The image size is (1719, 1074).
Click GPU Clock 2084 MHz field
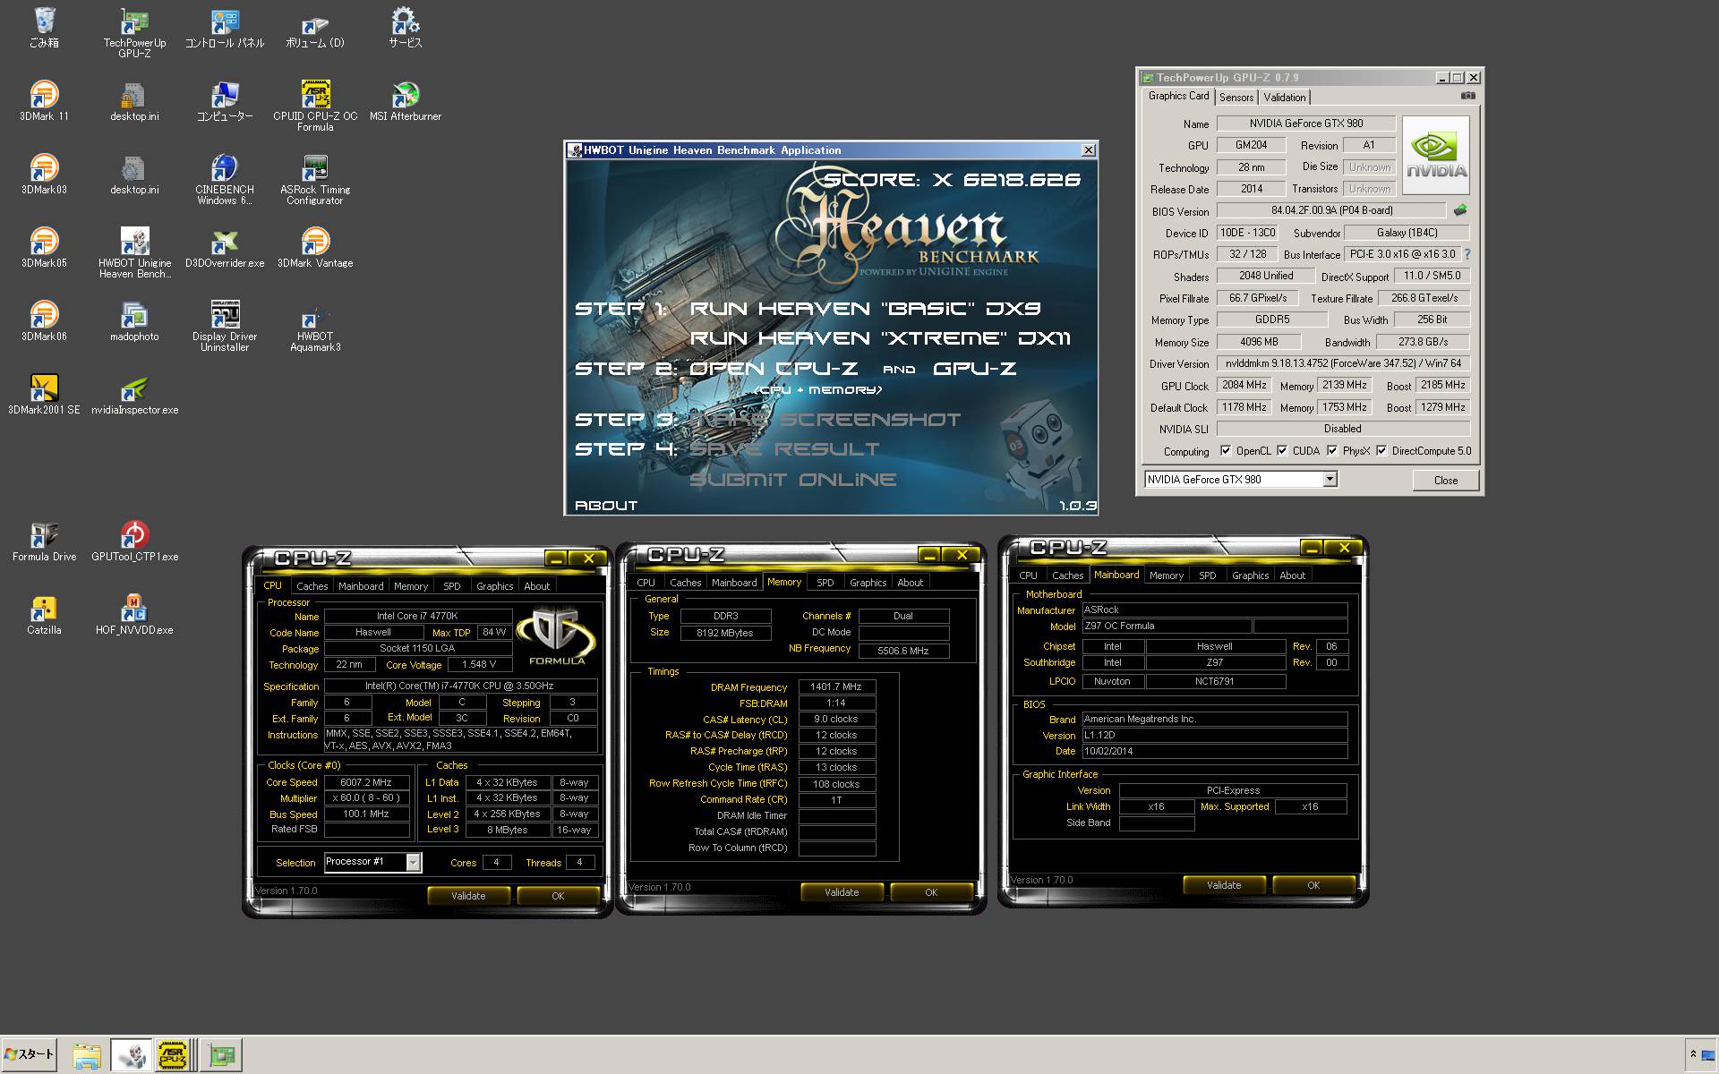1244,385
